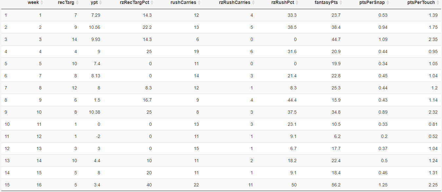The height and width of the screenshot is (192, 442).
Task: Click ptsPerTouch column sort arrows
Action: point(438,3)
